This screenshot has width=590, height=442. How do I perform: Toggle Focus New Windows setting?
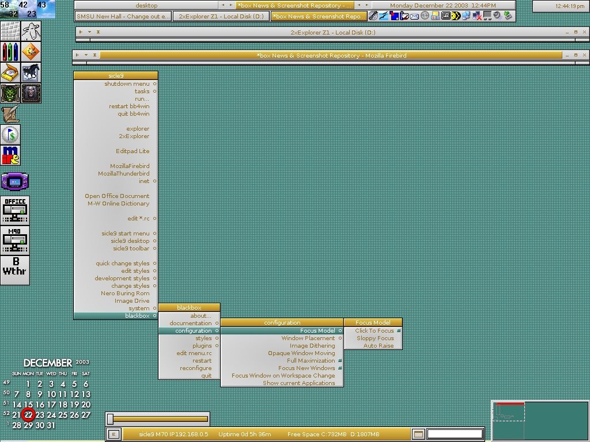282,368
